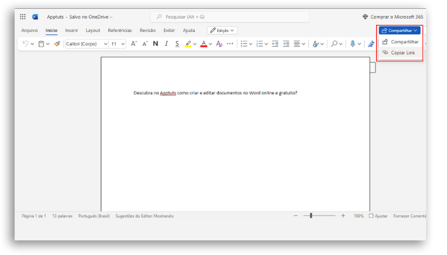447x255 pixels.
Task: Click the 100% zoom level
Action: tap(359, 216)
